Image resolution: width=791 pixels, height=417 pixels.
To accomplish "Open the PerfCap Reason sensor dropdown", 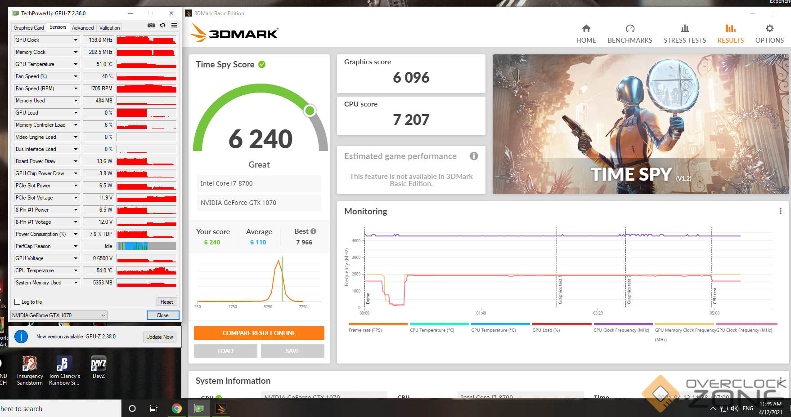I will tap(76, 246).
